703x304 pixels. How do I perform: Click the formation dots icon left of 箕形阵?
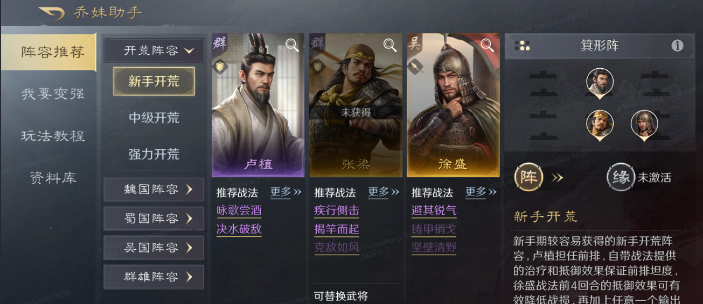[x=522, y=46]
